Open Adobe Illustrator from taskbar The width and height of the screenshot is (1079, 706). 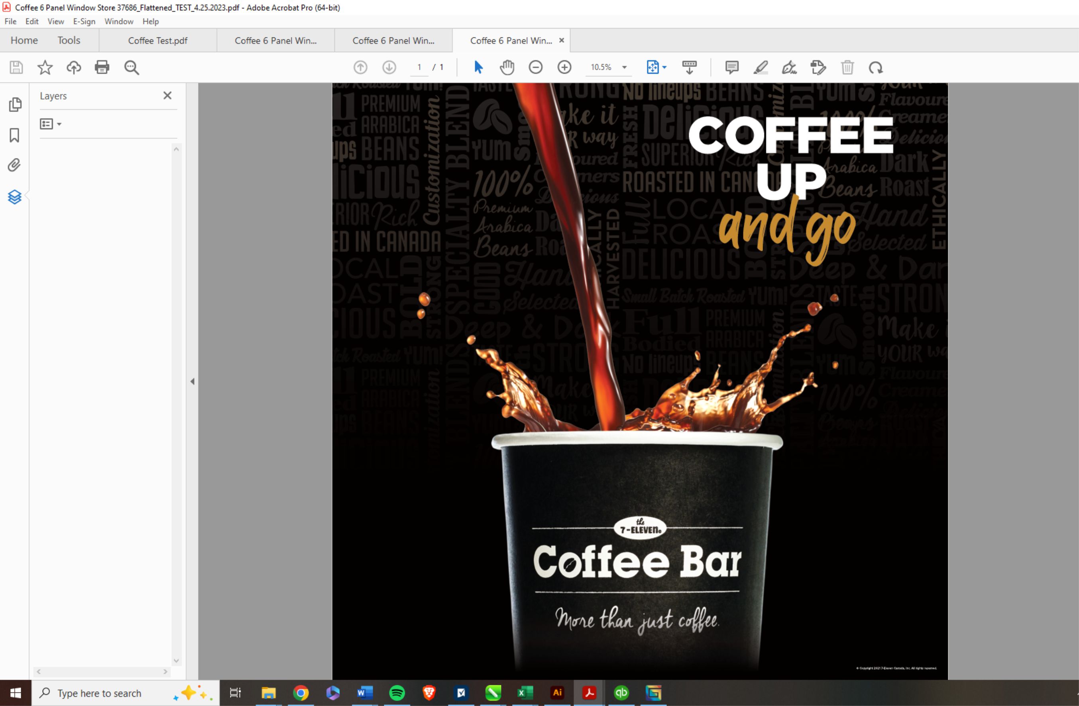(557, 693)
